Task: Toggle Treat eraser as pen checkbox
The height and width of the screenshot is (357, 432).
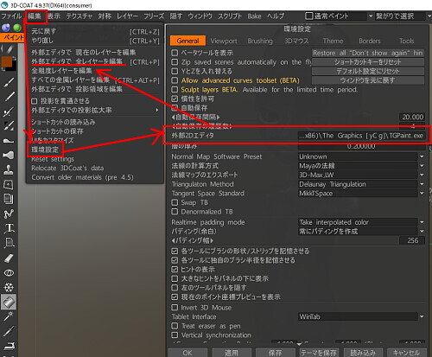Action: click(x=175, y=326)
